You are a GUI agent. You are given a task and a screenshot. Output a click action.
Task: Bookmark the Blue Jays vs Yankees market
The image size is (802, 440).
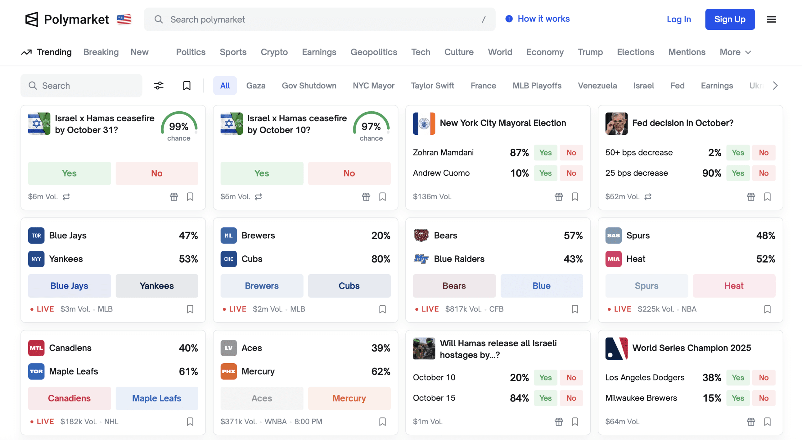click(x=190, y=309)
